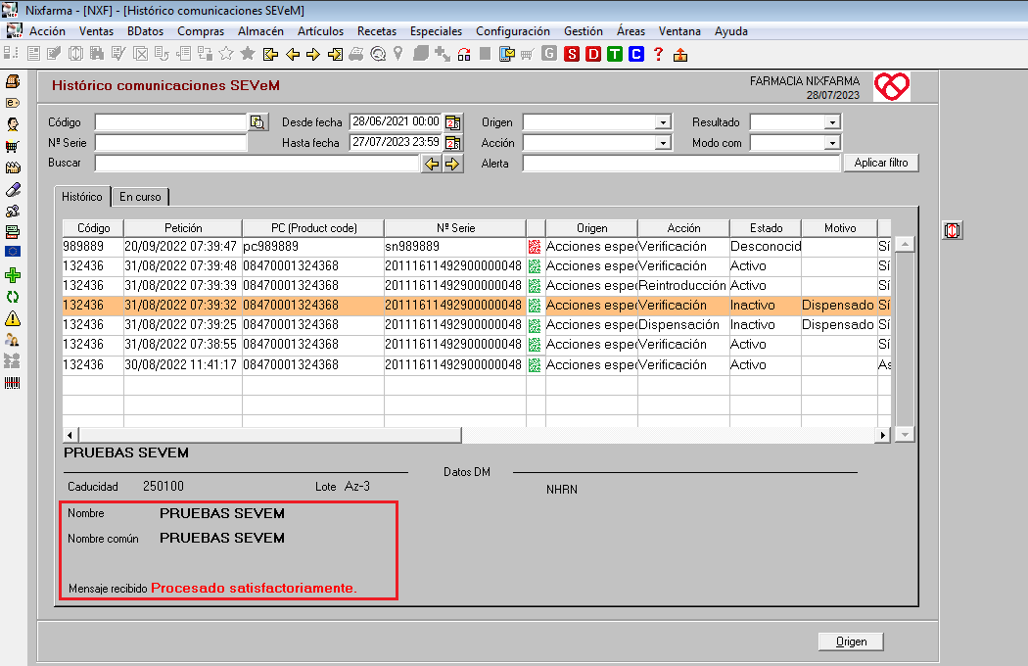Sort by the PC (Product code) column header
This screenshot has width=1028, height=666.
pyautogui.click(x=313, y=227)
